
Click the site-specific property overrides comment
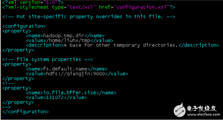[x=88, y=17]
